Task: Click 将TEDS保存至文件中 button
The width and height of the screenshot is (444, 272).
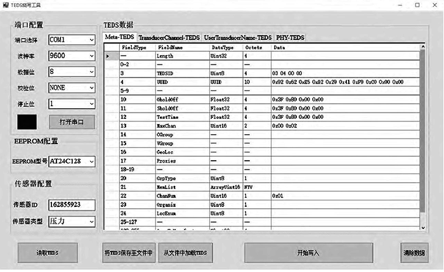Action: pos(129,252)
